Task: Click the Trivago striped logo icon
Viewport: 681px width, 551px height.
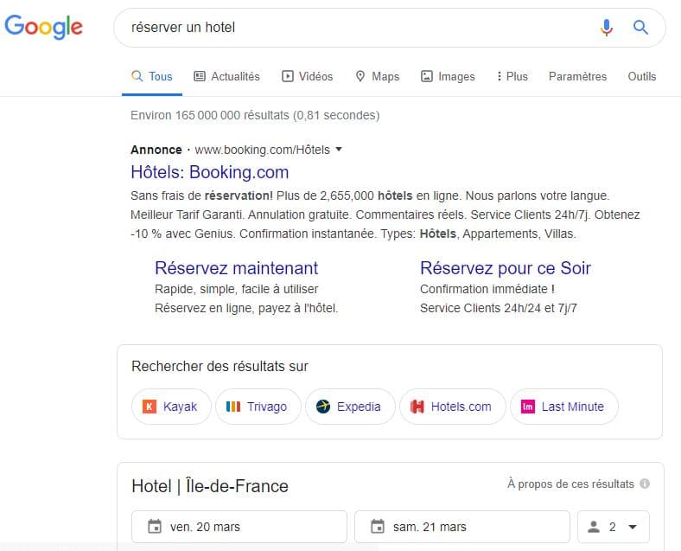Action: [233, 407]
